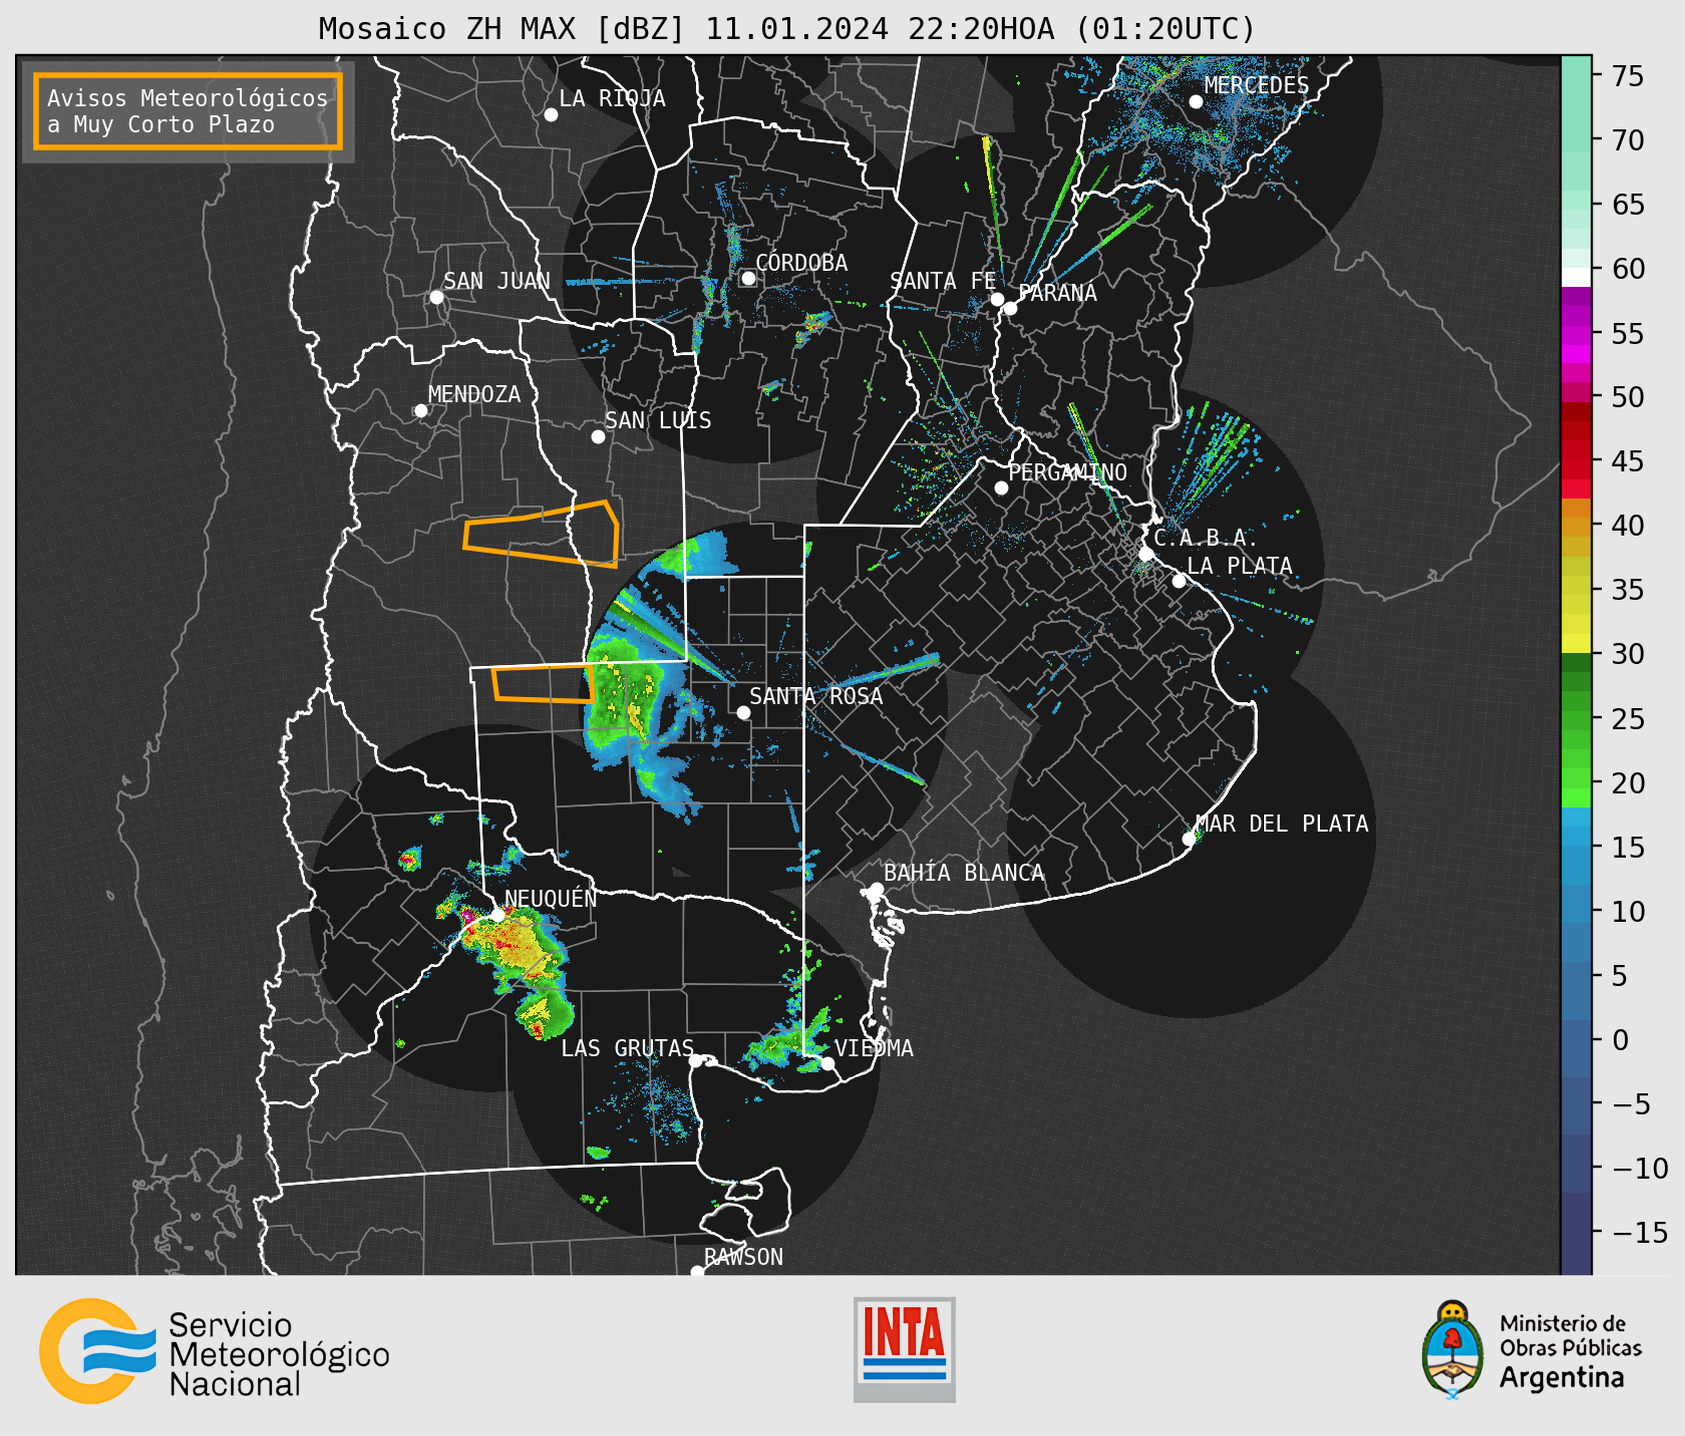Click the Avisos Meteorológicos a Muy Corto Plazo legend box
Image resolution: width=1685 pixels, height=1436 pixels.
[188, 111]
